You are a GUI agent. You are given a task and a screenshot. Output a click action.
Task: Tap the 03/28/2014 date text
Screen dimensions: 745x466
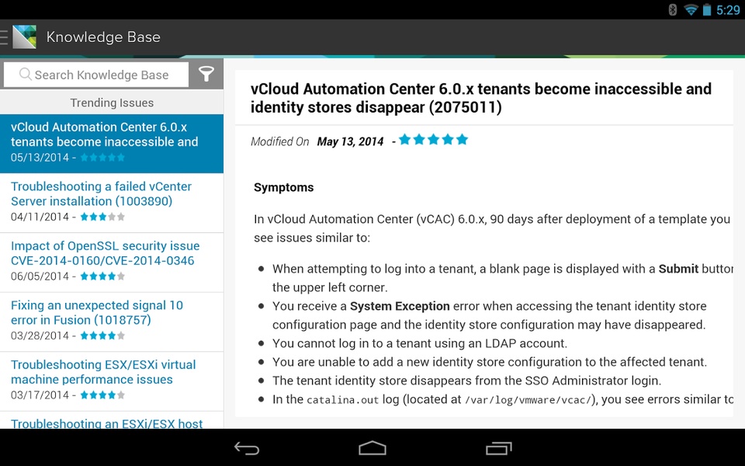[40, 336]
